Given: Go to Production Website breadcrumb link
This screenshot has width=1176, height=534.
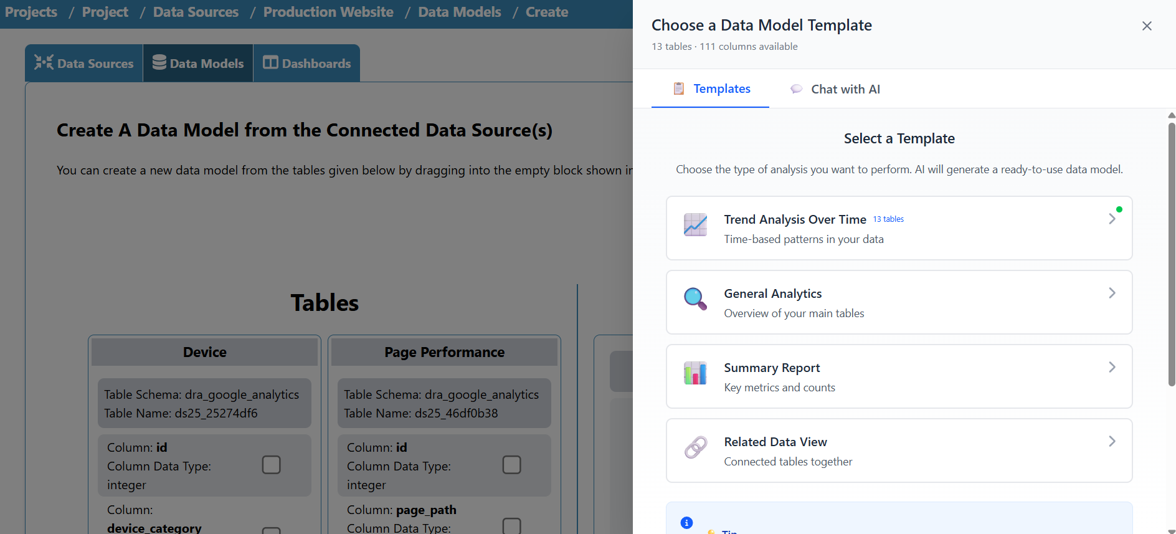Looking at the screenshot, I should [x=328, y=12].
